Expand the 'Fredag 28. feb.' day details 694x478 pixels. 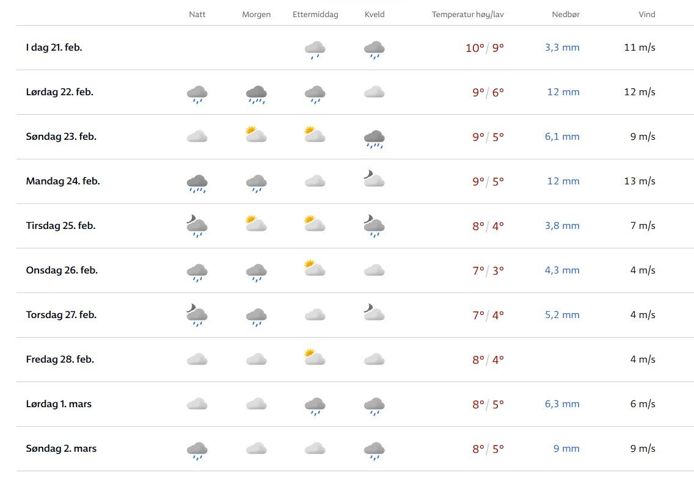click(60, 360)
